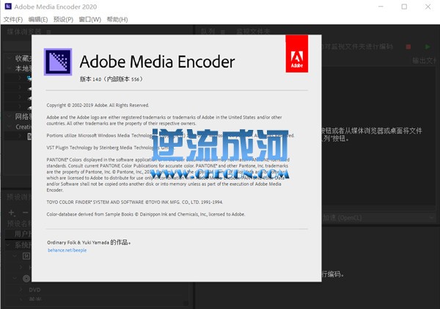Collapse the 网络驱动器 tree section

click(10, 116)
